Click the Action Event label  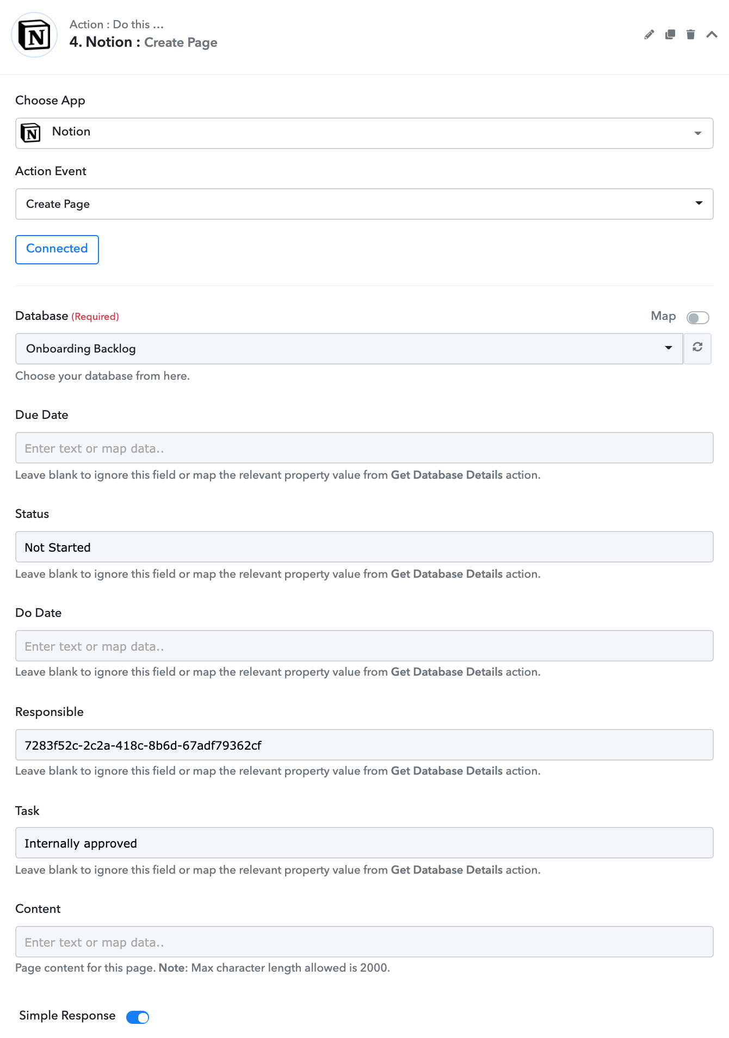coord(51,171)
